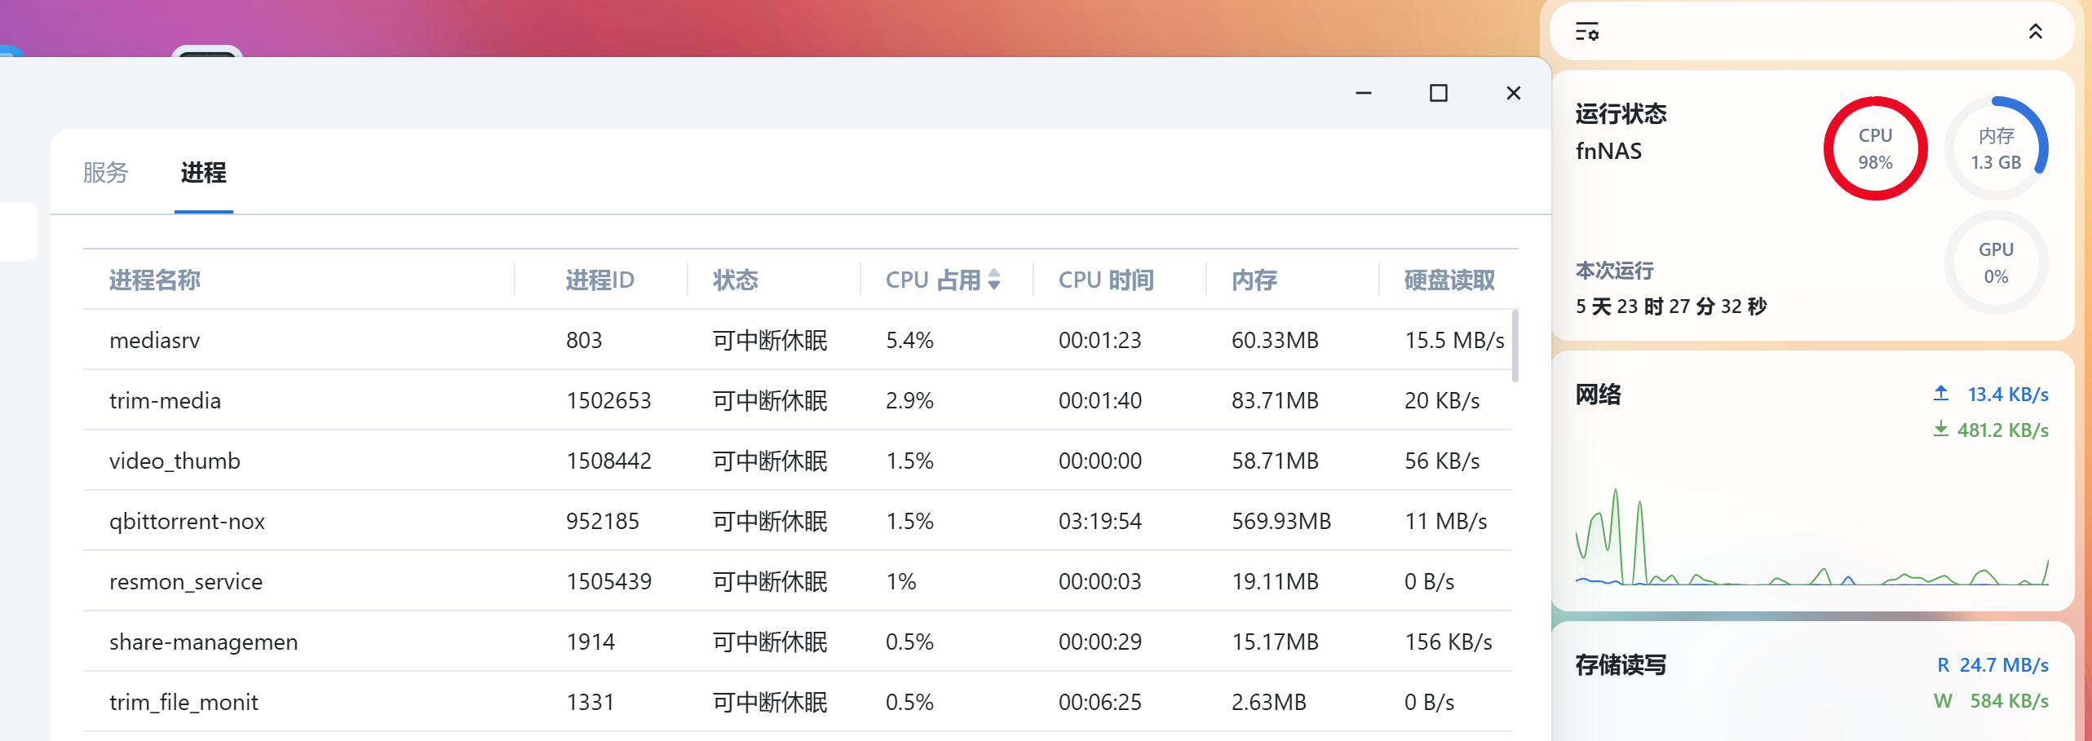Click CPU time 03:19:54

[1099, 521]
